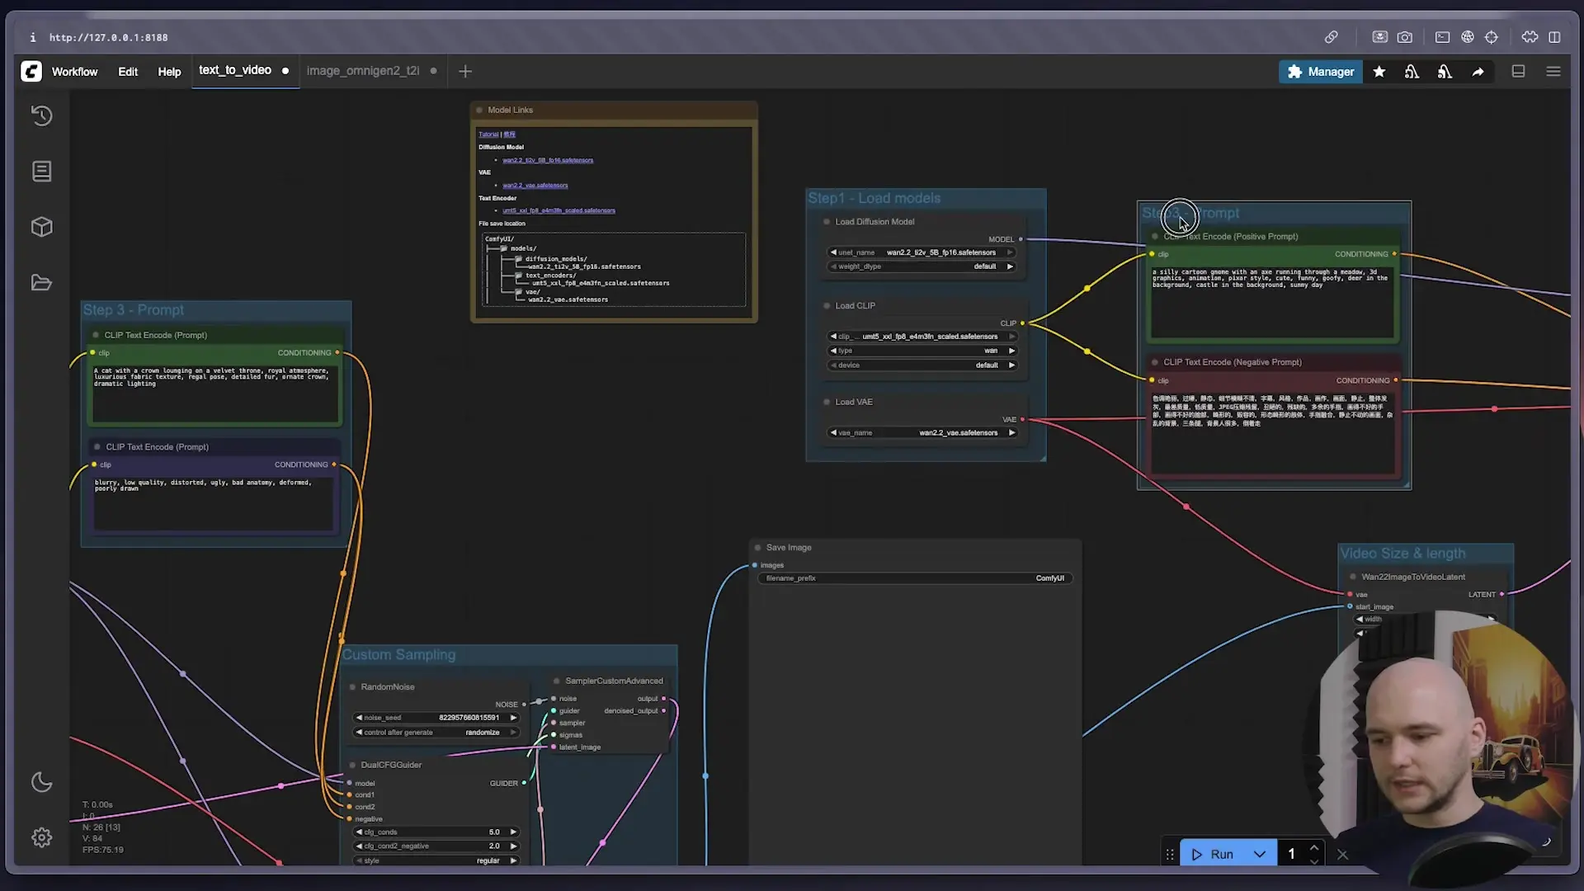Viewport: 1584px width, 891px height.
Task: Toggle the browser split sidebar icon
Action: (x=1554, y=37)
